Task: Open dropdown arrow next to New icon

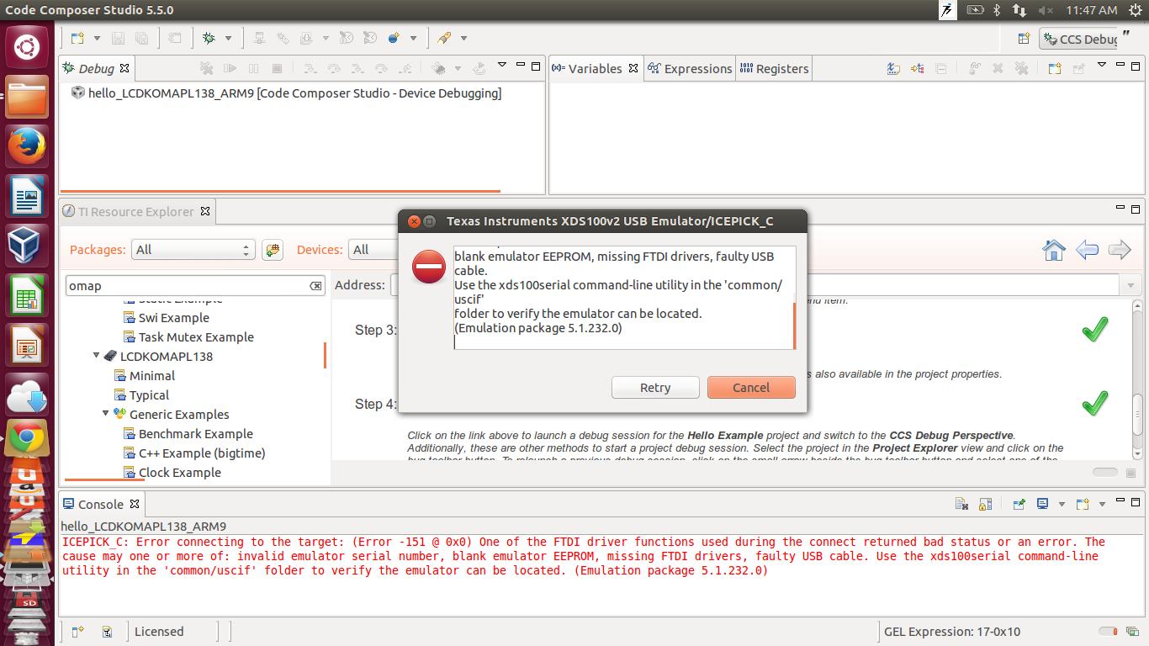Action: click(97, 38)
